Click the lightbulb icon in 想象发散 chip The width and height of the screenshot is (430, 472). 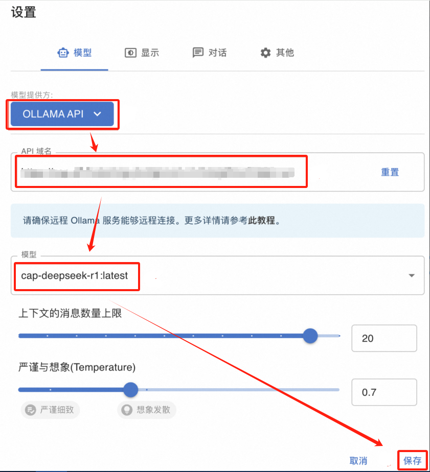coord(127,410)
